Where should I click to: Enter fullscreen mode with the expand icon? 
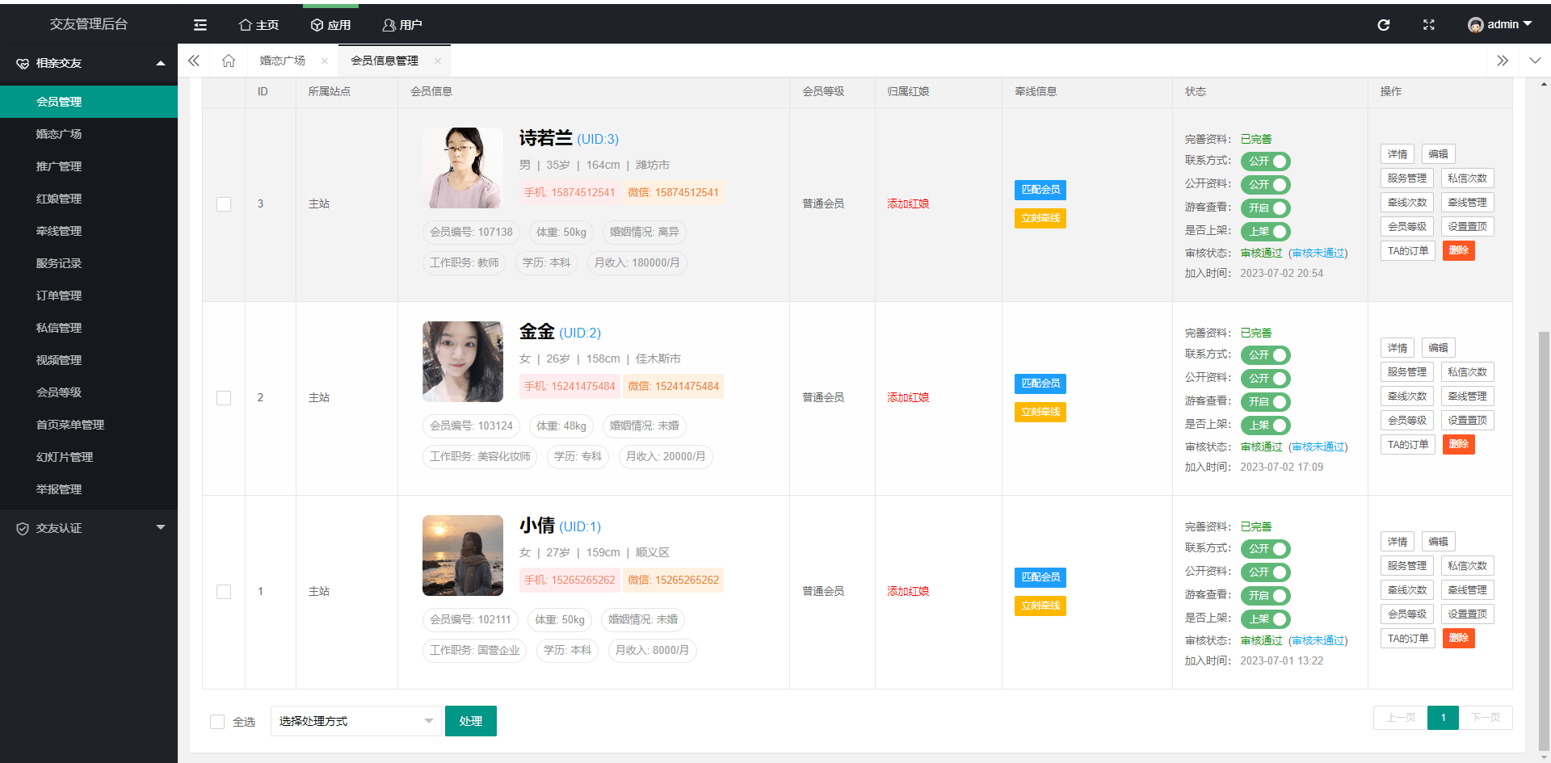coord(1429,25)
